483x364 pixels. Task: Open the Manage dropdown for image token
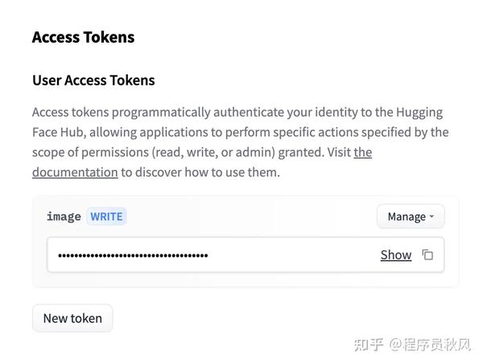411,217
